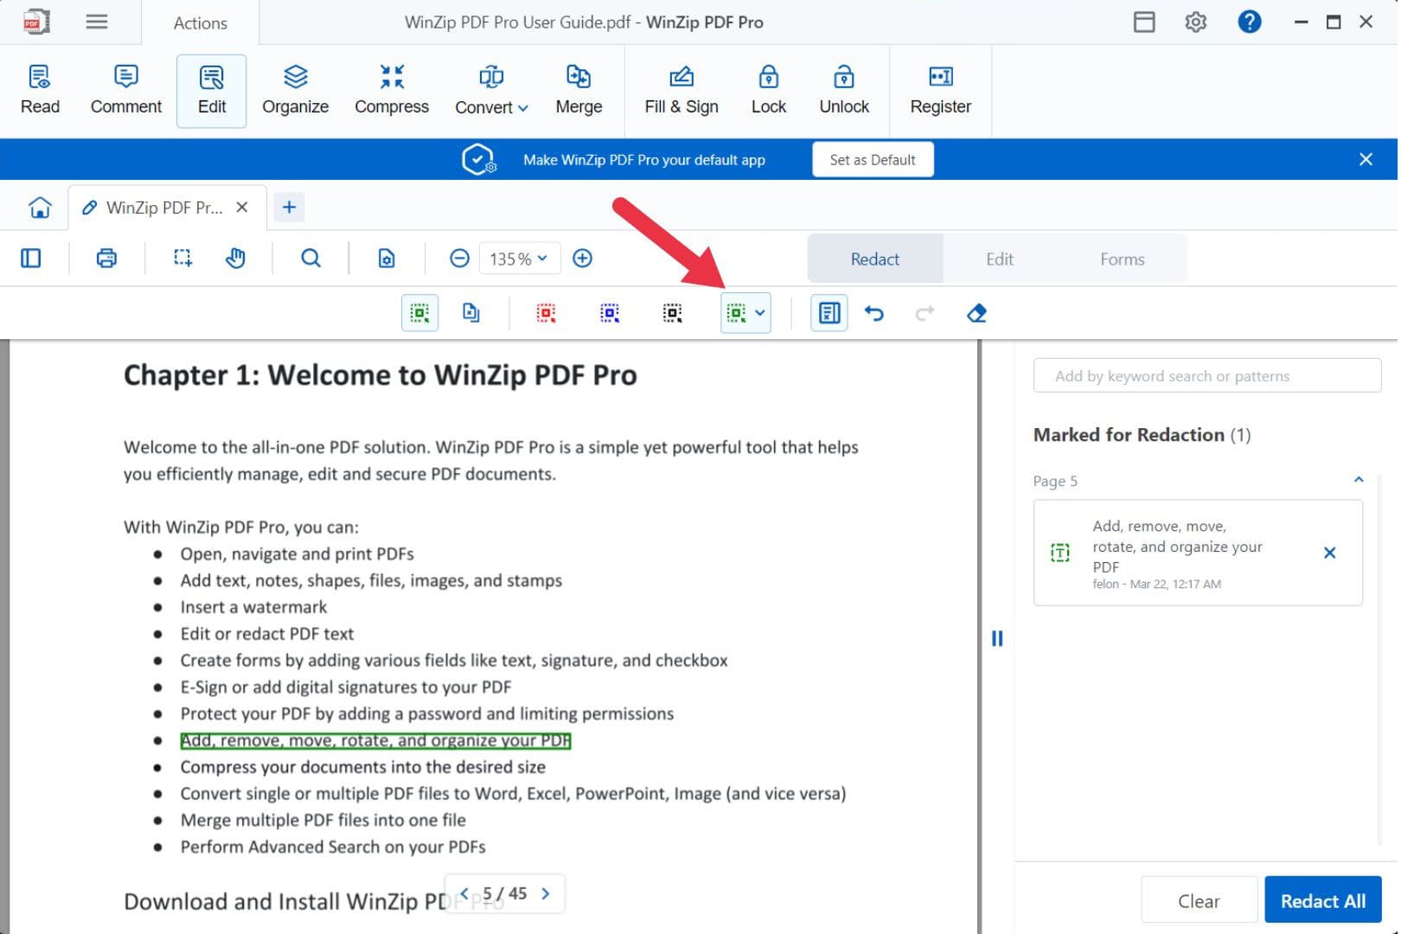
Task: Open the Lock tool
Action: pos(769,90)
